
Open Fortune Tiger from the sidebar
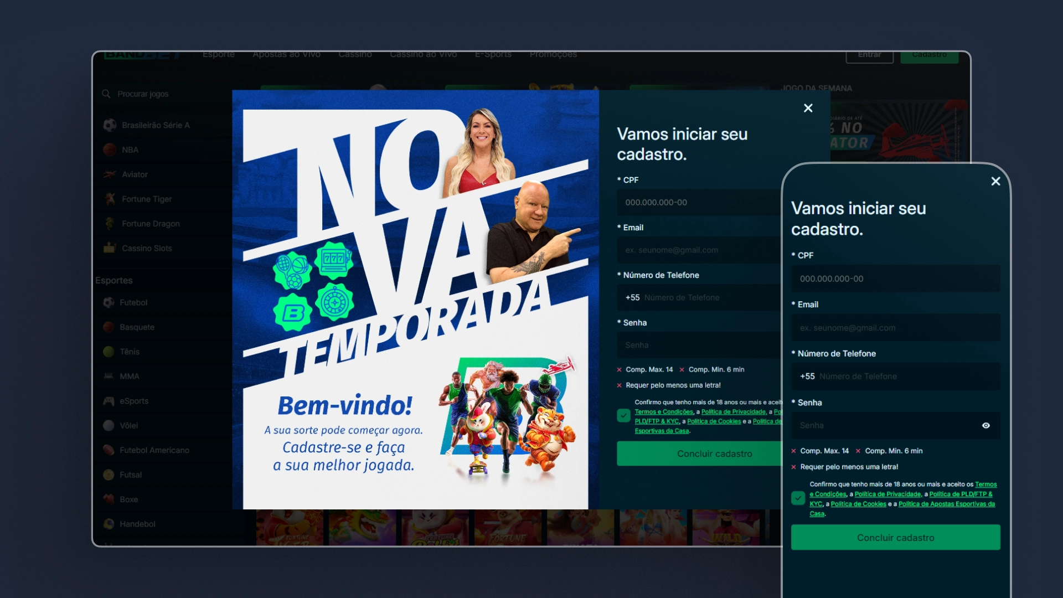click(110, 199)
